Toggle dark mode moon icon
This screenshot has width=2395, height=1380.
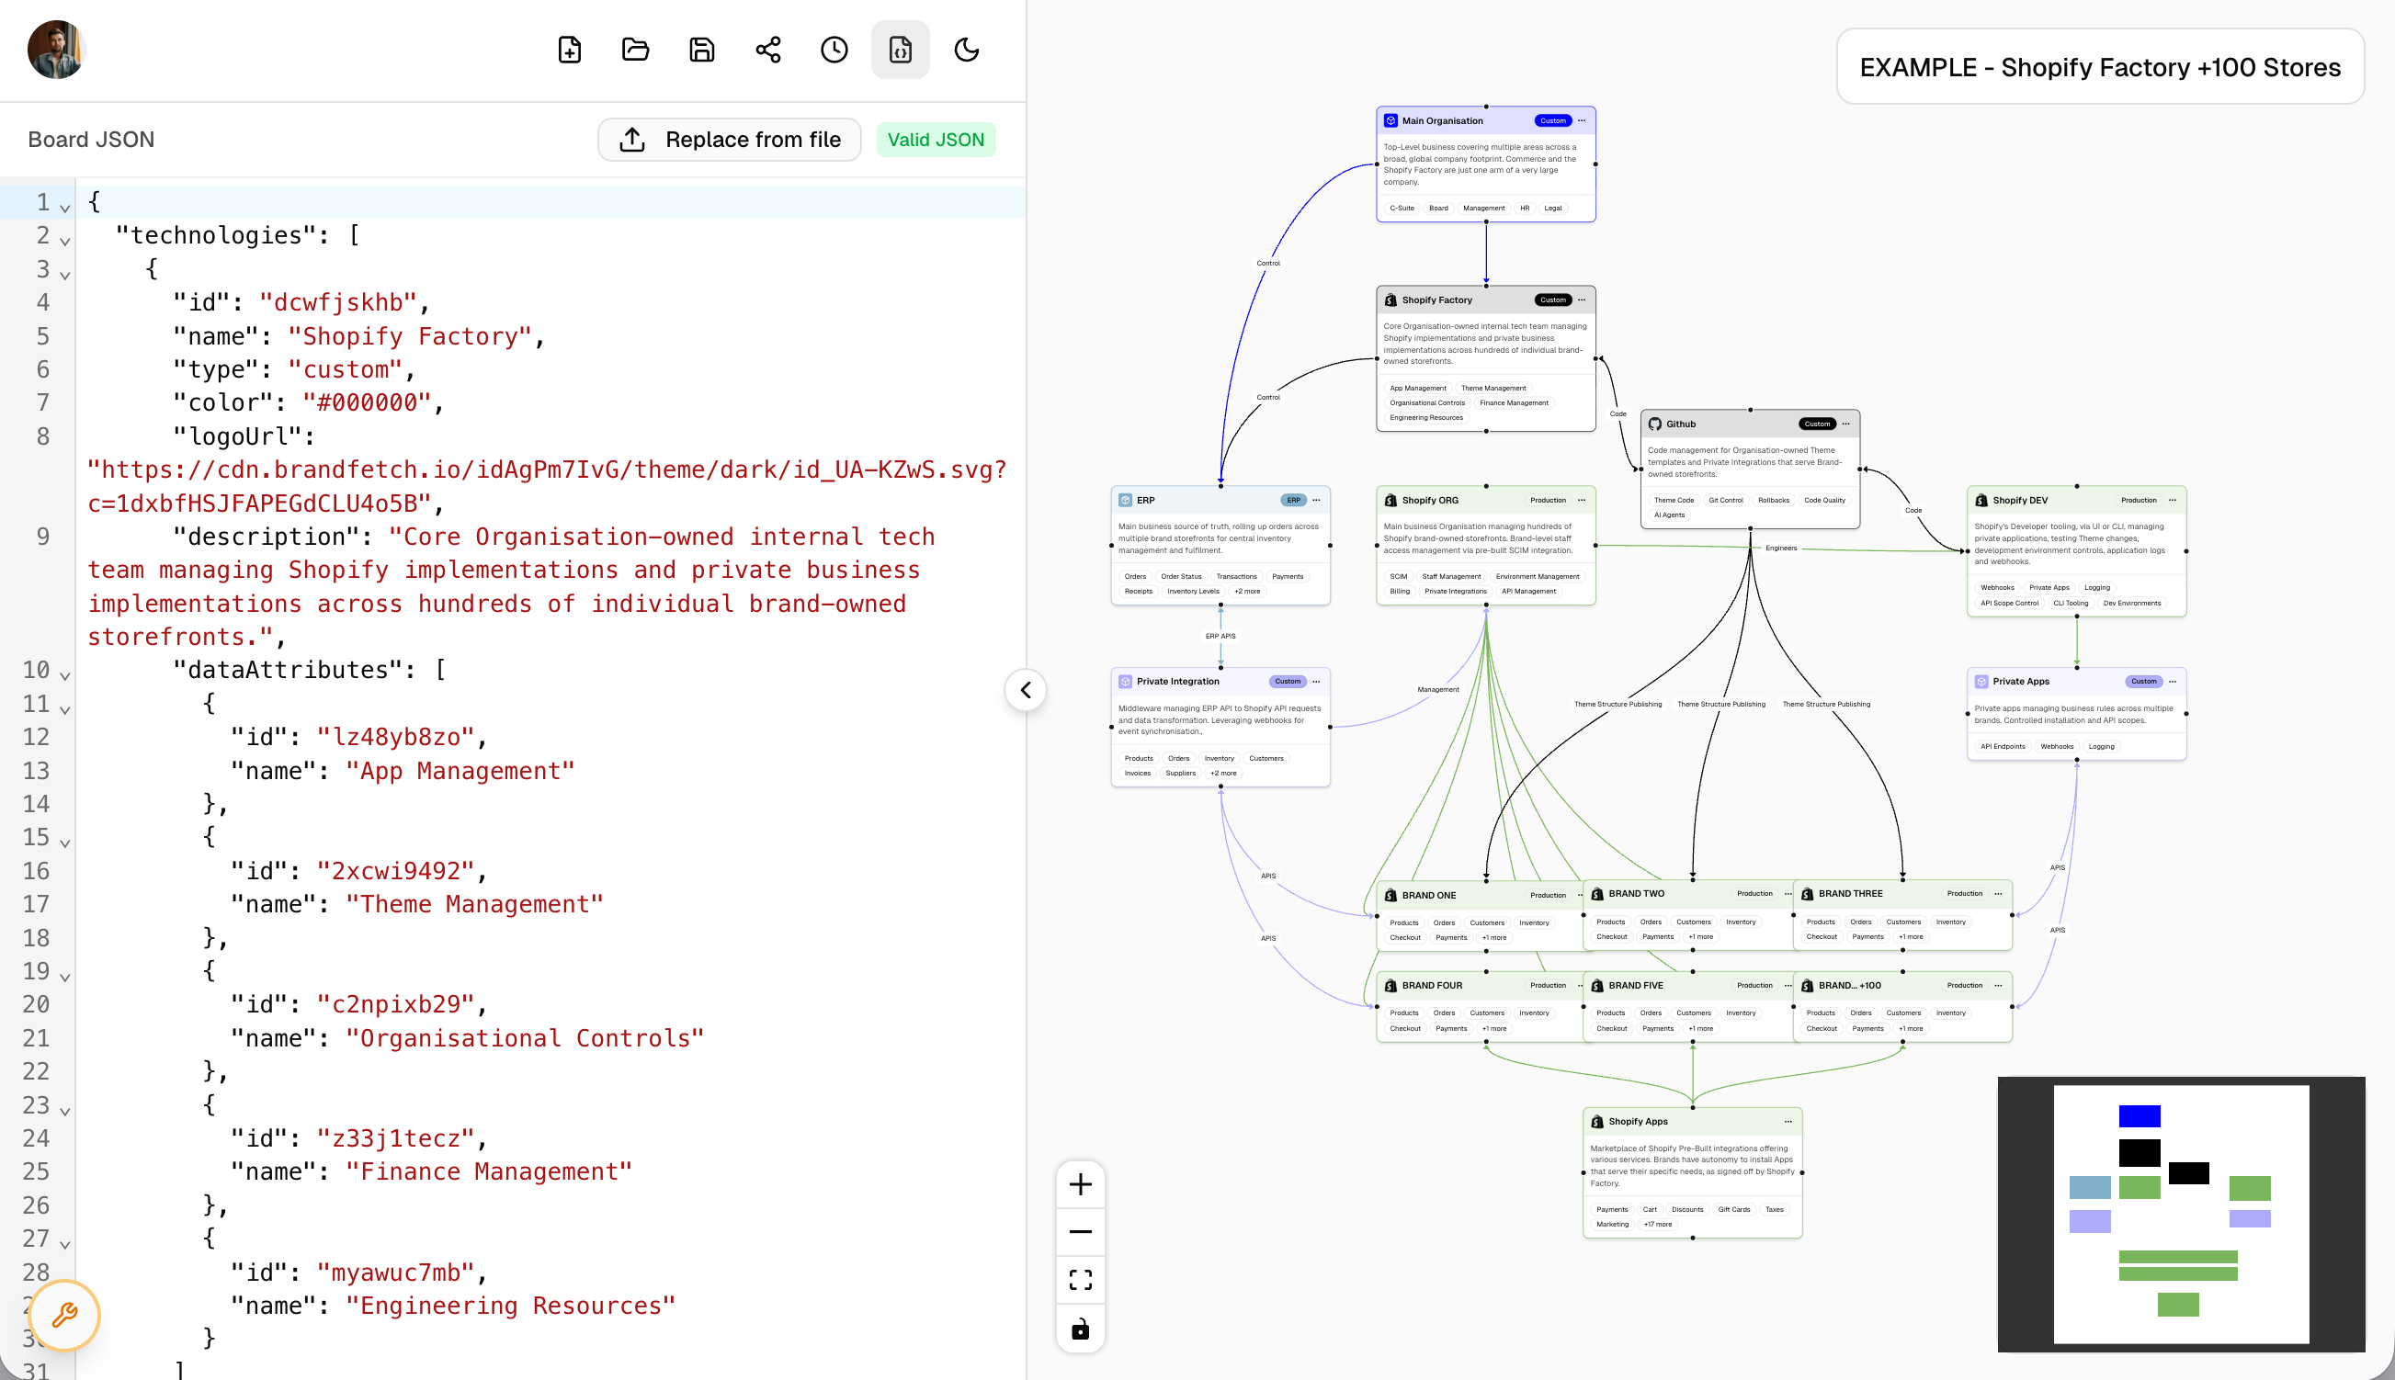(x=966, y=50)
